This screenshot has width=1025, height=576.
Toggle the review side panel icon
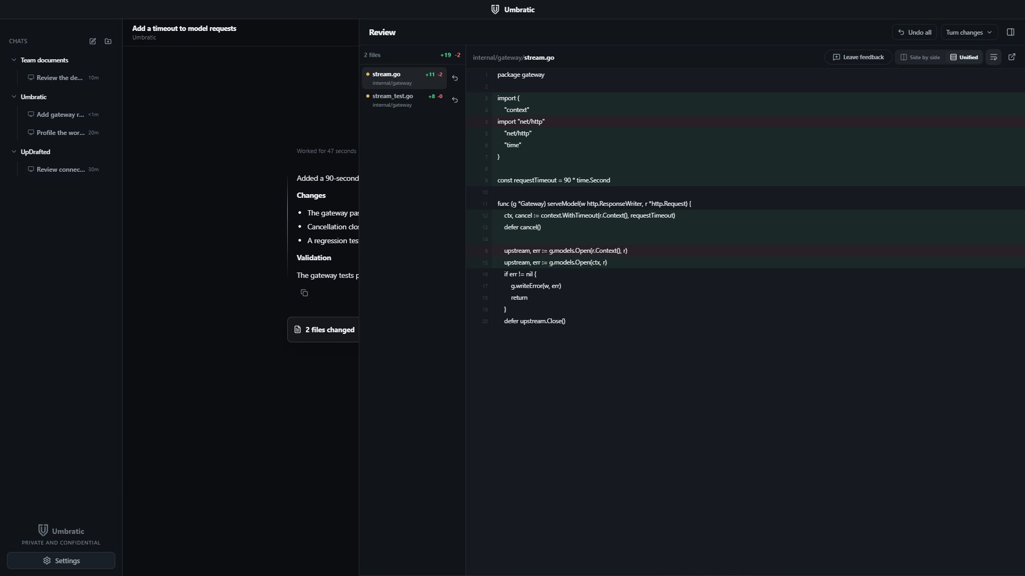coord(1010,32)
